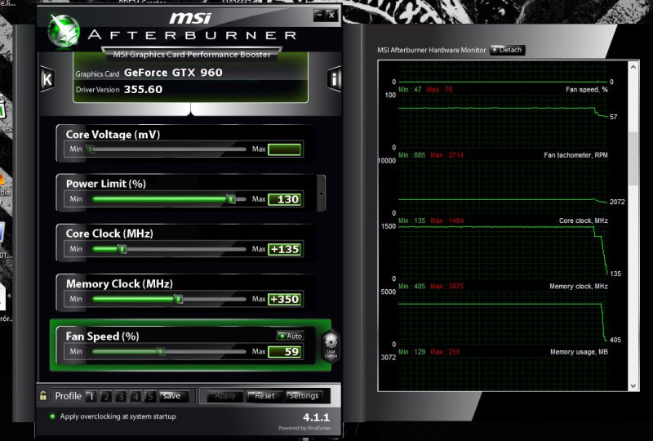The height and width of the screenshot is (441, 653).
Task: Detach the Hardware Monitor panel
Action: pyautogui.click(x=507, y=50)
